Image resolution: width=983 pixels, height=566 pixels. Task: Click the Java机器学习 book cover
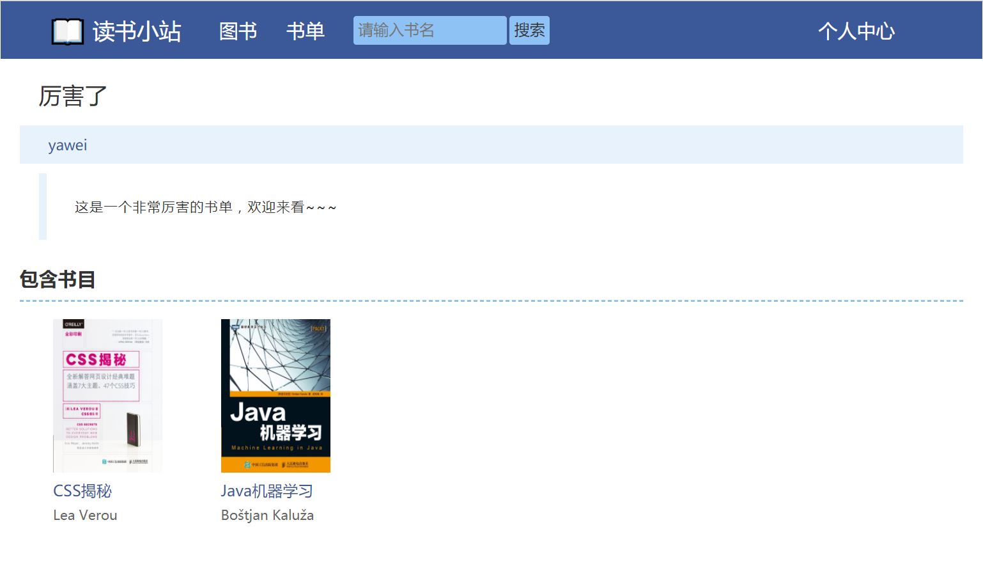[275, 396]
